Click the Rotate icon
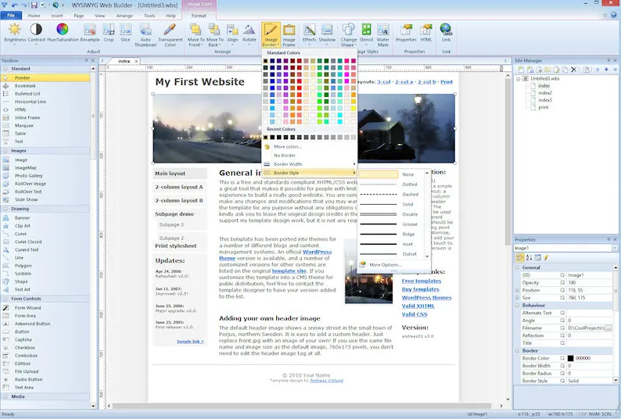This screenshot has width=621, height=419. [249, 29]
